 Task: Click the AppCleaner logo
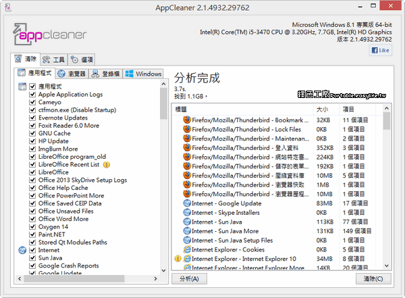[49, 34]
